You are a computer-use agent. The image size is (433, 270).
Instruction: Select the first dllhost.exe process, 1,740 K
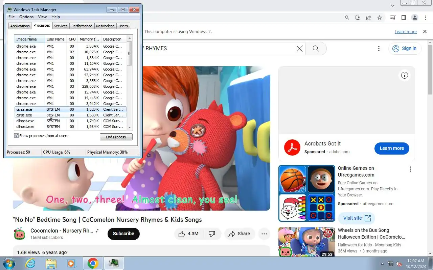[70, 121]
